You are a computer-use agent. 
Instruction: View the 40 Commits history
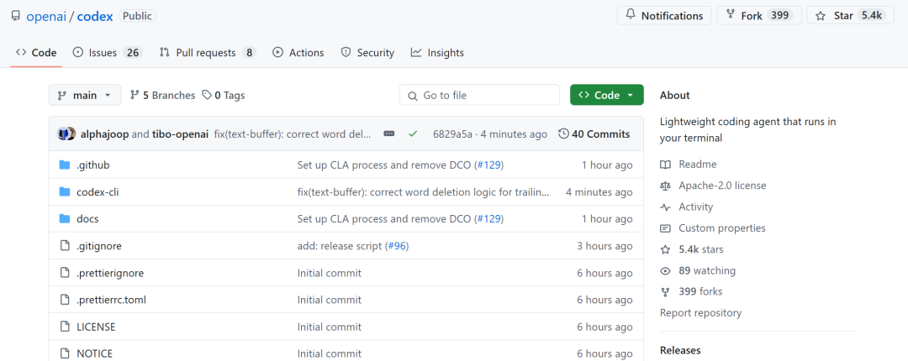click(x=594, y=134)
